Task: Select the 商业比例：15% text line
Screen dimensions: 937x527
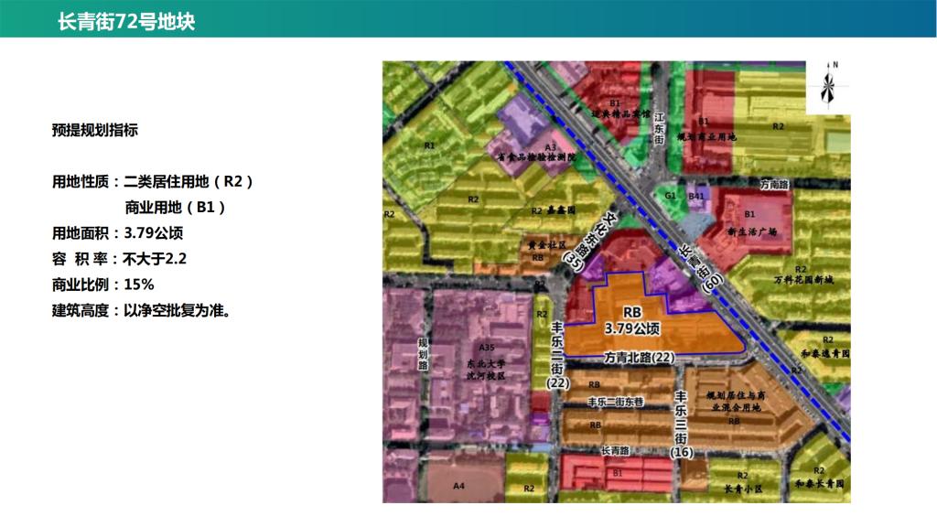Action: 102,284
